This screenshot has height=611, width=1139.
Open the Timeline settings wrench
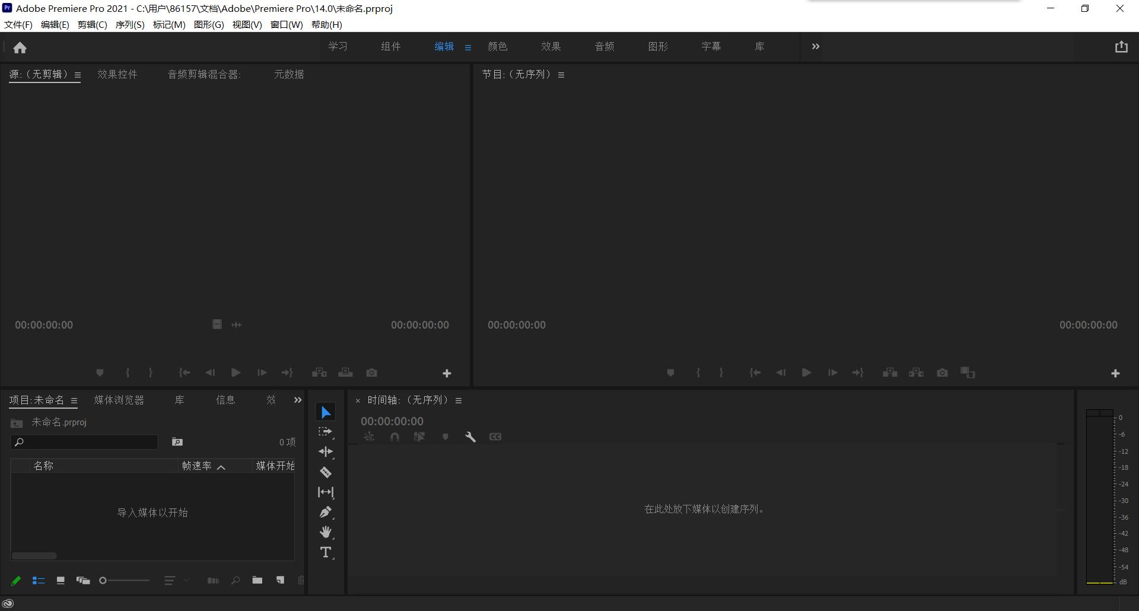point(470,437)
